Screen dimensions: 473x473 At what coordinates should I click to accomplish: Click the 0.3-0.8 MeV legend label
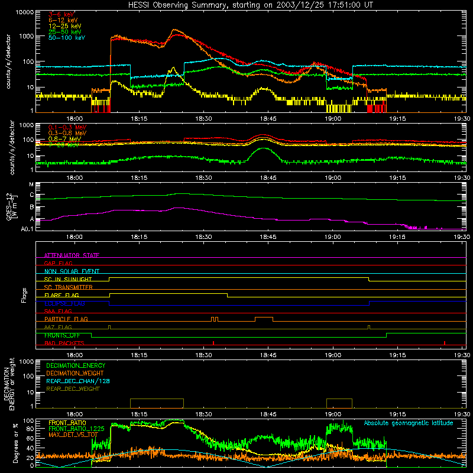tap(67, 133)
